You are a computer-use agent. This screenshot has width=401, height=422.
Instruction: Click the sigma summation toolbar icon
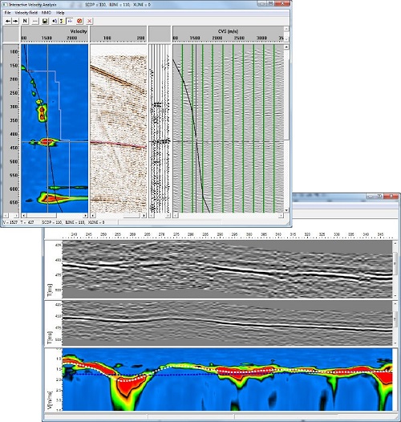pyautogui.click(x=62, y=21)
